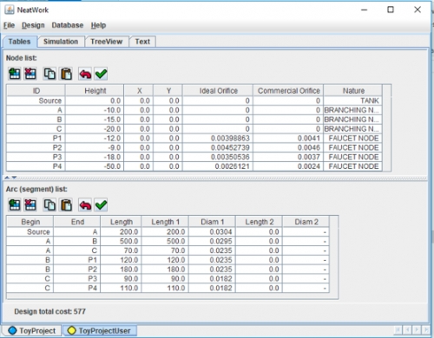
Task: Select the P3 End cell in arc list
Action: pyautogui.click(x=76, y=279)
